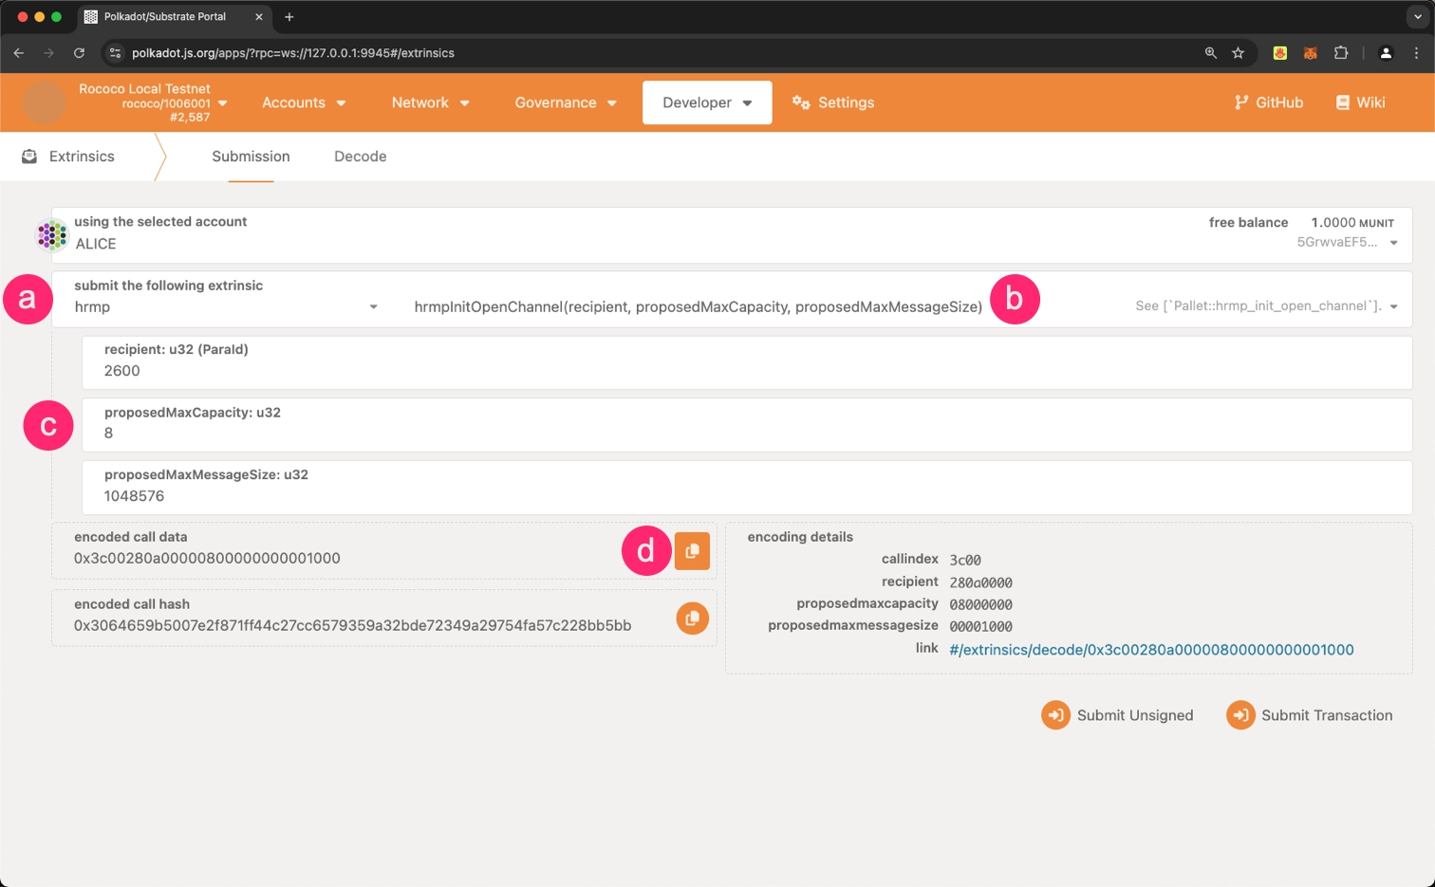Image resolution: width=1435 pixels, height=887 pixels.
Task: Reload the page in the browser
Action: [80, 53]
